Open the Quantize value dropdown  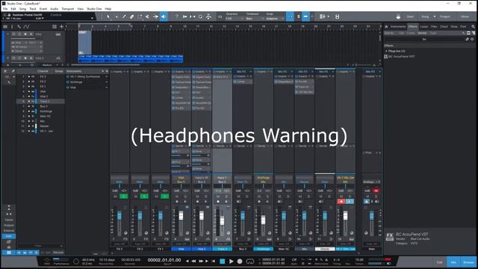click(x=235, y=19)
